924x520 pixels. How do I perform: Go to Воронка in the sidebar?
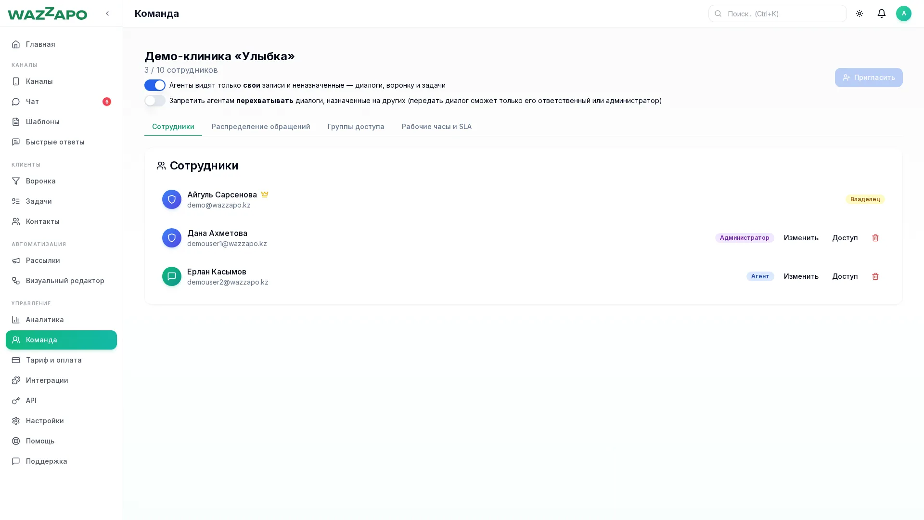click(x=61, y=181)
